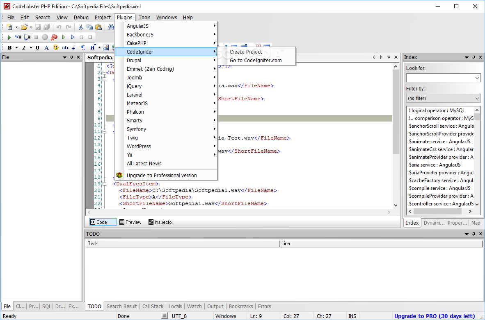
Task: Open the Bold dropdown arrow
Action: pos(16,48)
